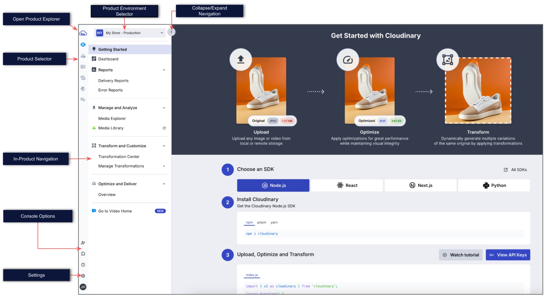Click the crop Transform circle icon
This screenshot has height=298, width=547.
[x=448, y=60]
